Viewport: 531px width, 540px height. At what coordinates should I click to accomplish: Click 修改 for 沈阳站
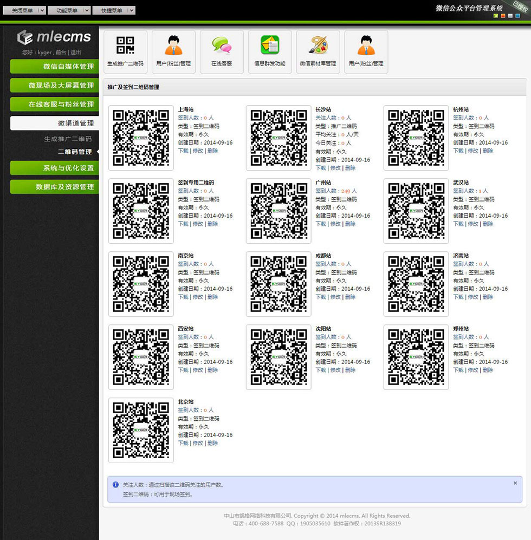335,370
